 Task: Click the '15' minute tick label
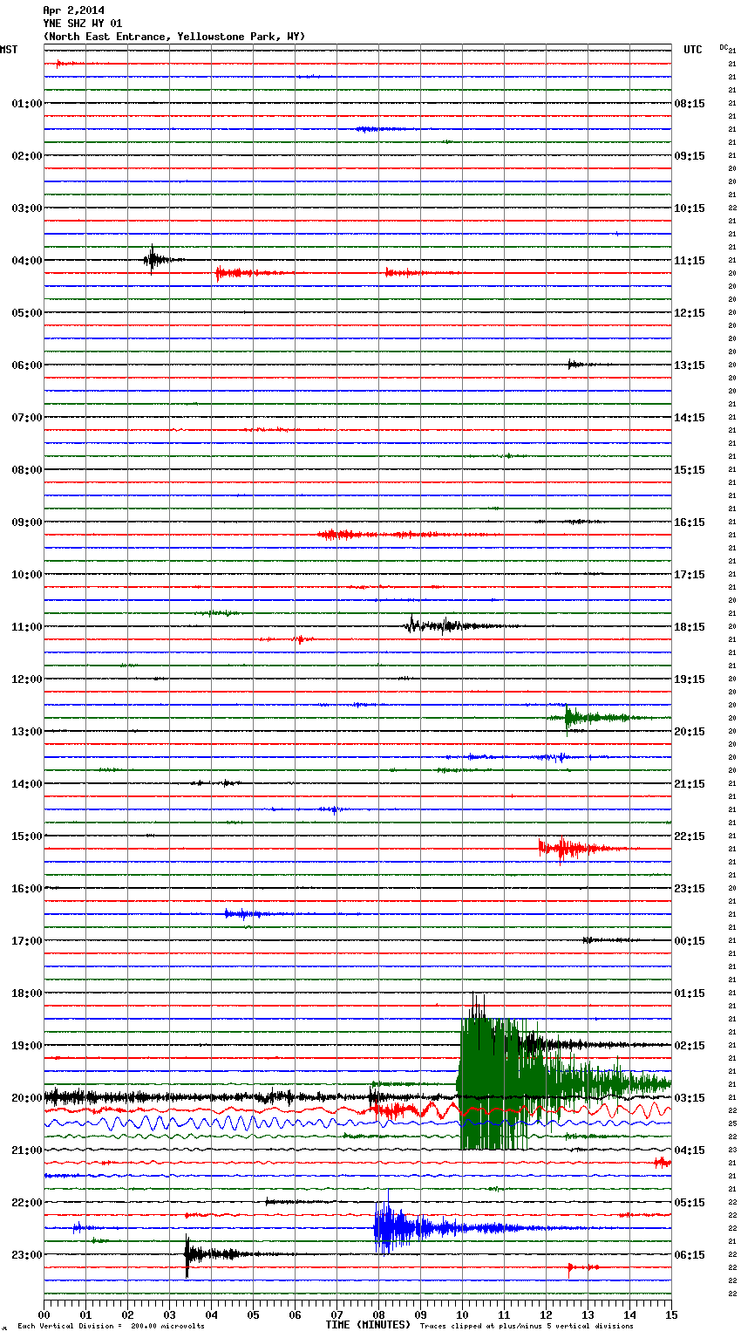pyautogui.click(x=670, y=1314)
